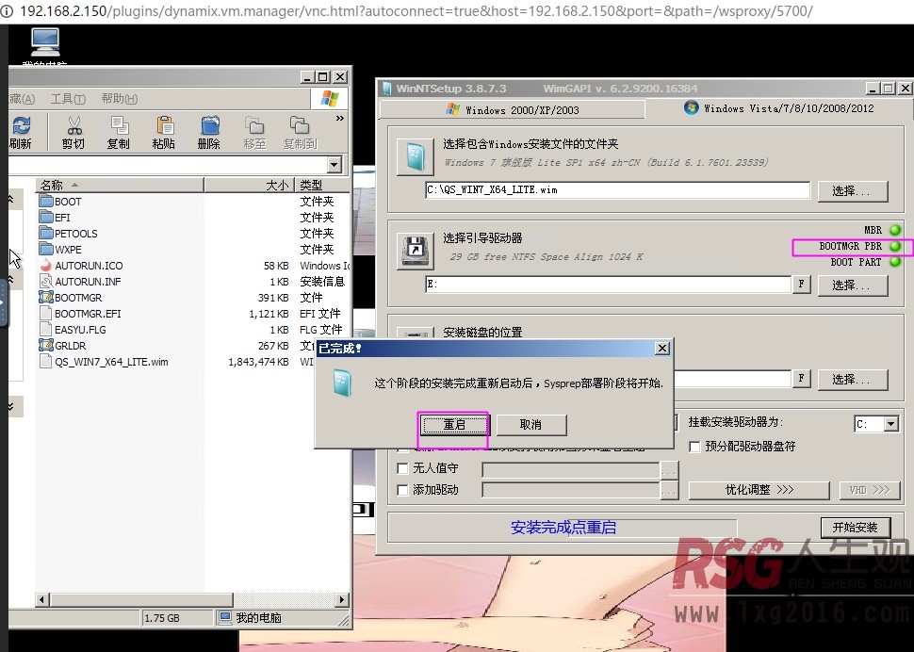This screenshot has height=652, width=914.
Task: Click Select button for boot drive
Action: [852, 285]
